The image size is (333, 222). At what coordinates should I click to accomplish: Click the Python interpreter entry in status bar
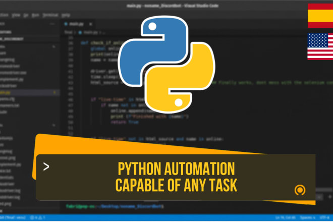(13, 217)
